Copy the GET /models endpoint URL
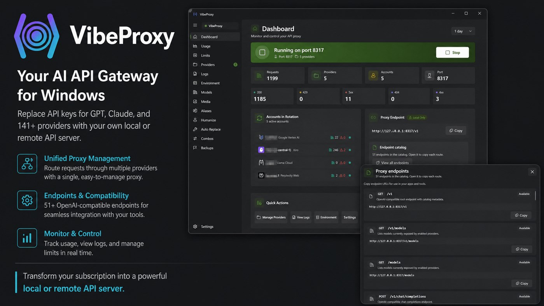This screenshot has width=544, height=306. point(522,283)
